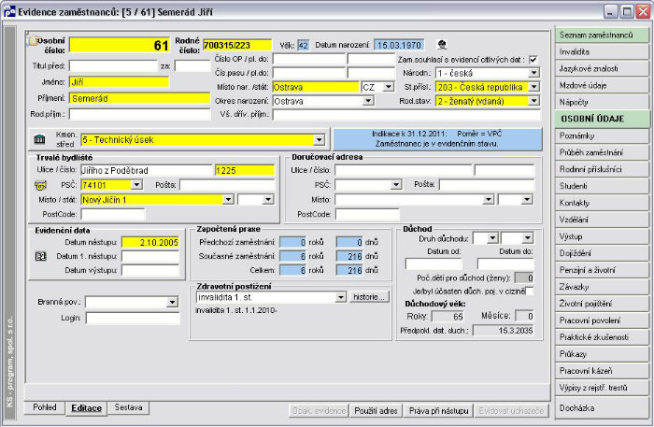This screenshot has height=427, width=654.
Task: Open the Rodinní příslušníci section
Action: 602,169
